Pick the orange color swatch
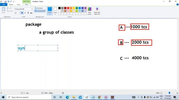179x100 pixels. [x=71, y=8]
